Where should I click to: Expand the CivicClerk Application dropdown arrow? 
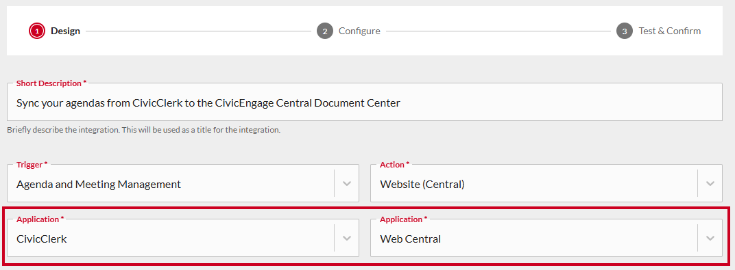tap(347, 239)
